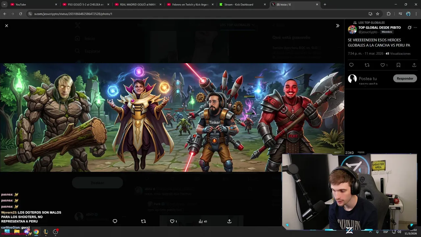
Task: View site information icon in address bar
Action: [30, 14]
